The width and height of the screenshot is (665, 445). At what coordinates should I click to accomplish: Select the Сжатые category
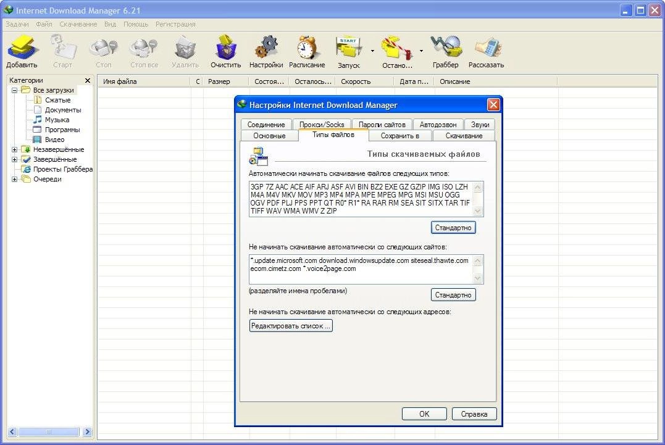point(57,100)
